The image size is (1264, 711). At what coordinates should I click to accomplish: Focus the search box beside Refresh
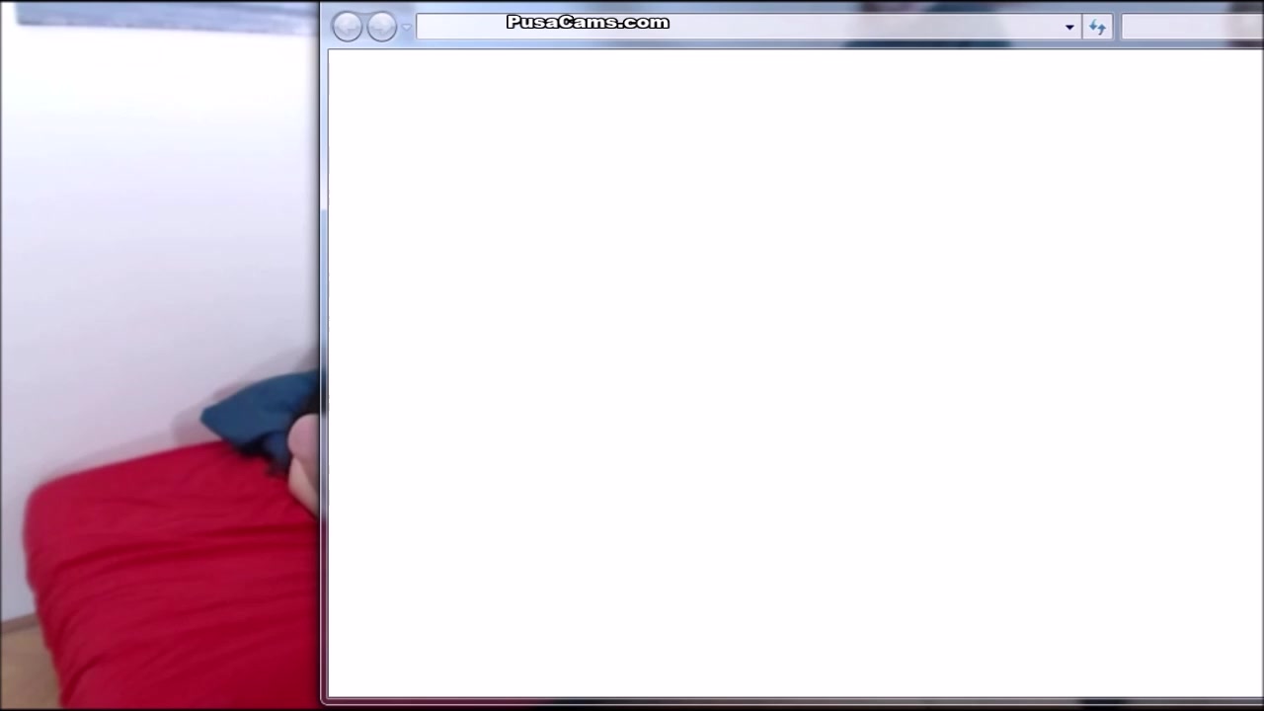[1190, 28]
